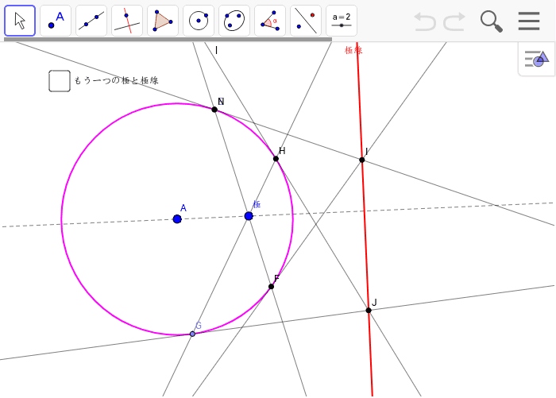The width and height of the screenshot is (556, 398).
Task: Select Reflect about line tool
Action: (306, 21)
